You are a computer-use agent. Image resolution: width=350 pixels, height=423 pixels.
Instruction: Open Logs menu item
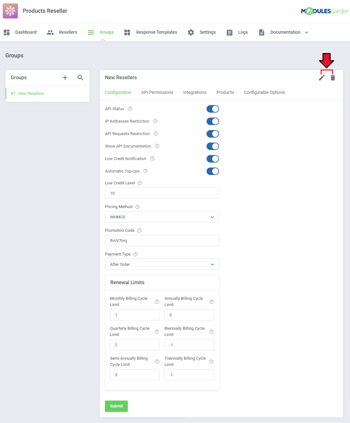coord(243,32)
